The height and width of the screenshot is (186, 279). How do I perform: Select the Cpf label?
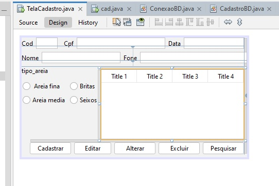point(68,44)
